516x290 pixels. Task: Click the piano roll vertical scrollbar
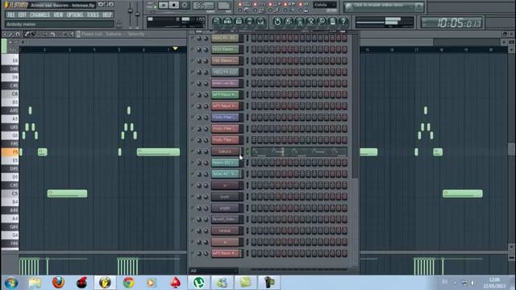coord(511,150)
